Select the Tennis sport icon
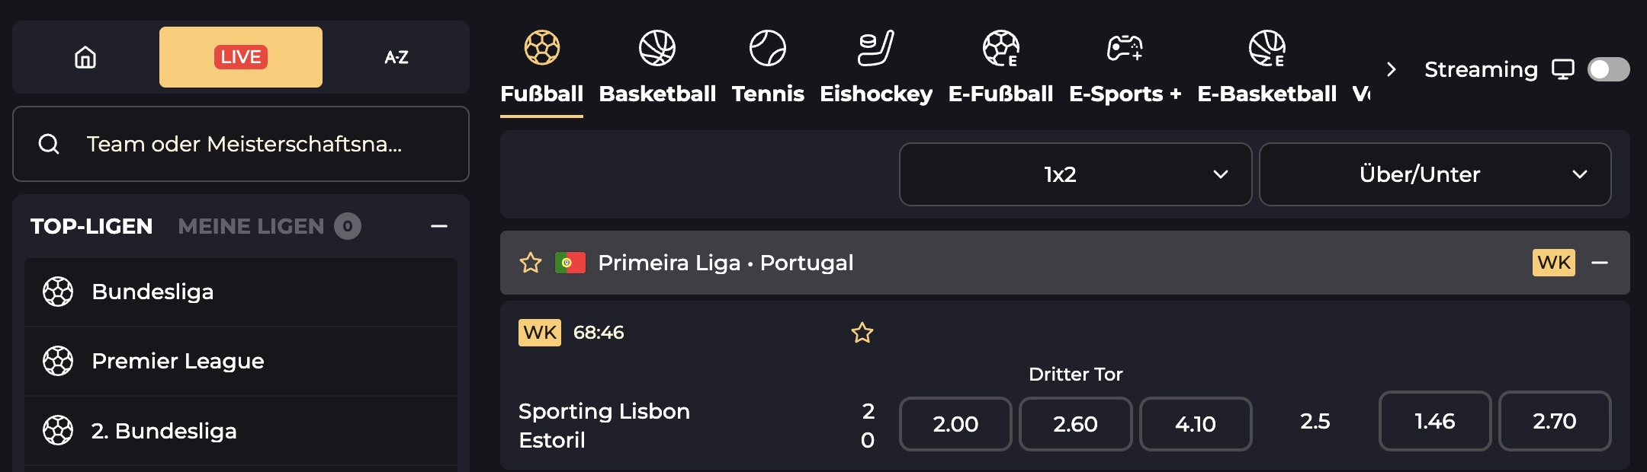The height and width of the screenshot is (472, 1647). click(x=768, y=47)
